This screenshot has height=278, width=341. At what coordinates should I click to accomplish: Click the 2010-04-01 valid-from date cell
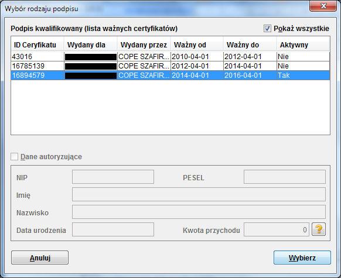click(x=197, y=57)
